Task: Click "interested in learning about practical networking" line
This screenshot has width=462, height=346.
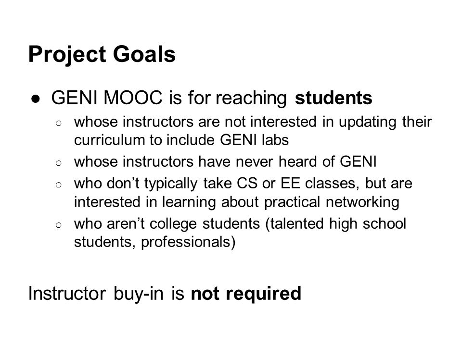Action: [x=237, y=202]
